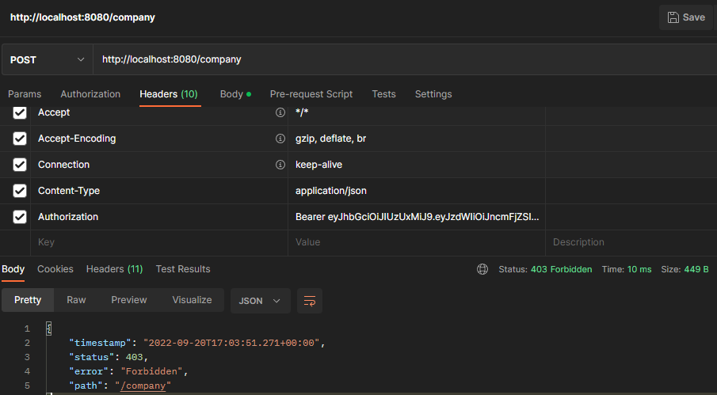Switch to the Tests tab
Viewport: 717px width, 395px height.
pos(383,94)
